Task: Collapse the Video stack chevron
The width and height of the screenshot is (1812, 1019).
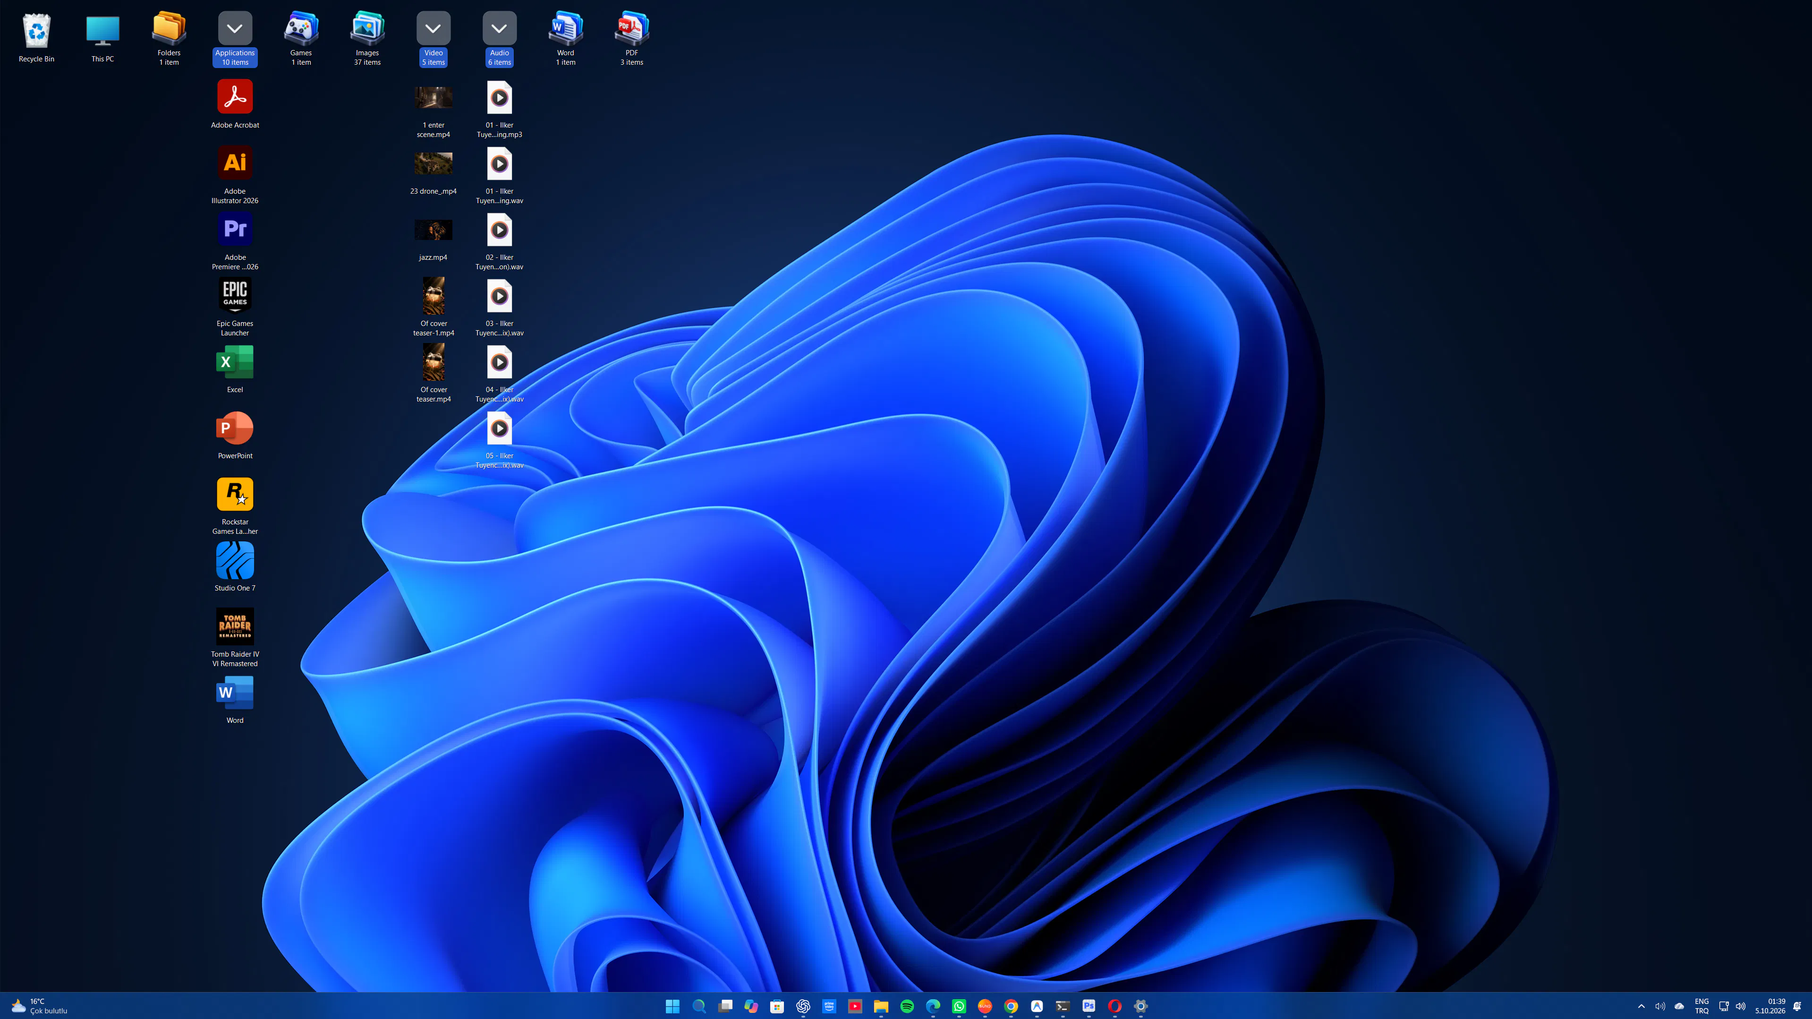Action: 434,28
